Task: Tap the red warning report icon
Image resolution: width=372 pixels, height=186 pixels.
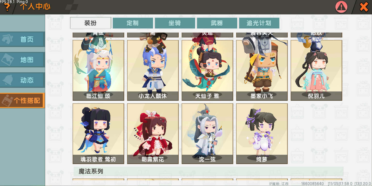Action: [x=341, y=7]
